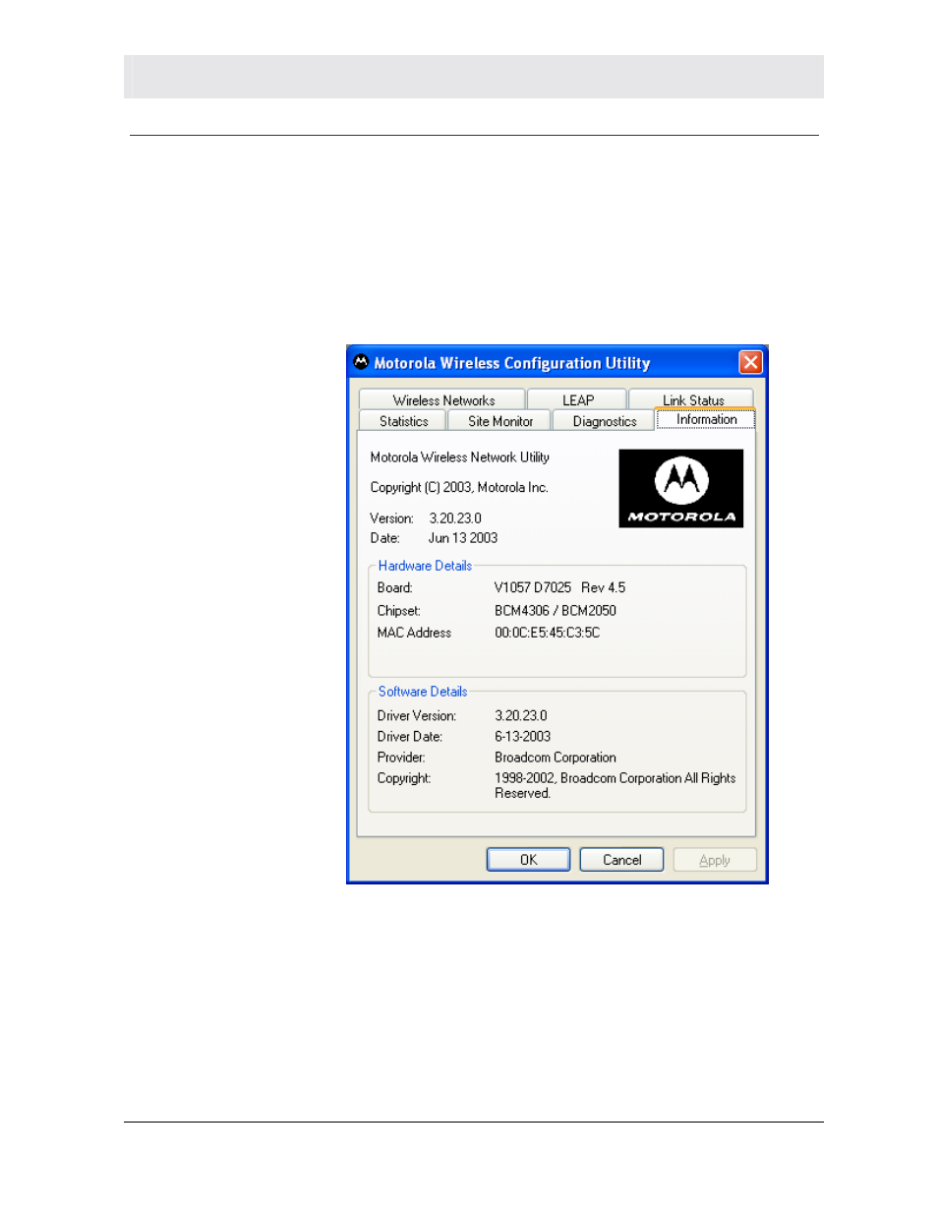The width and height of the screenshot is (938, 1215).
Task: Click the Provider: label
Action: 400,758
